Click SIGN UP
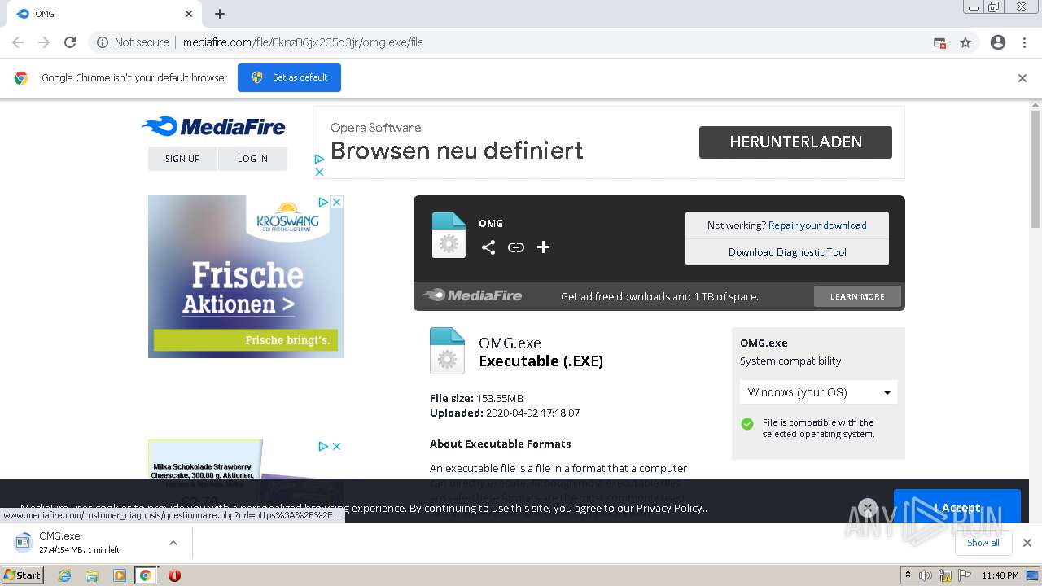Screen dimensions: 1042x586 (182, 159)
